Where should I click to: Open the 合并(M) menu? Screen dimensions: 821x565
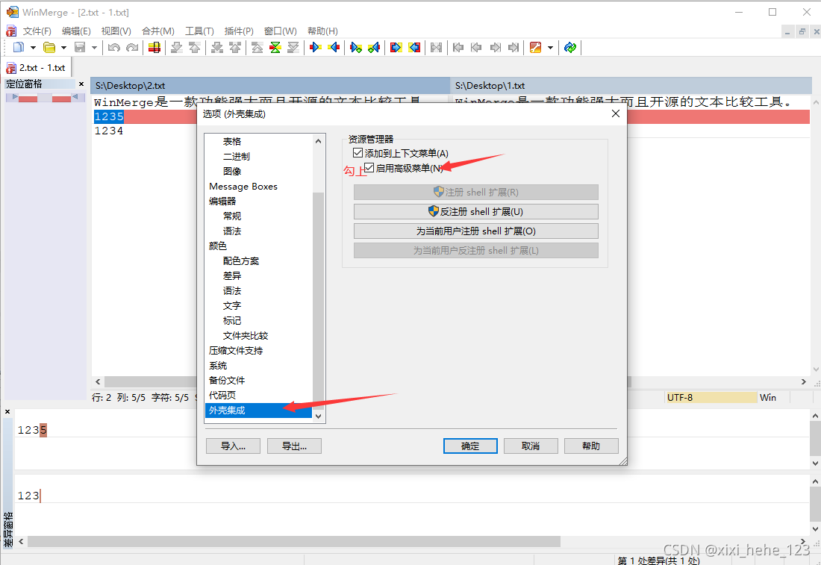point(158,31)
